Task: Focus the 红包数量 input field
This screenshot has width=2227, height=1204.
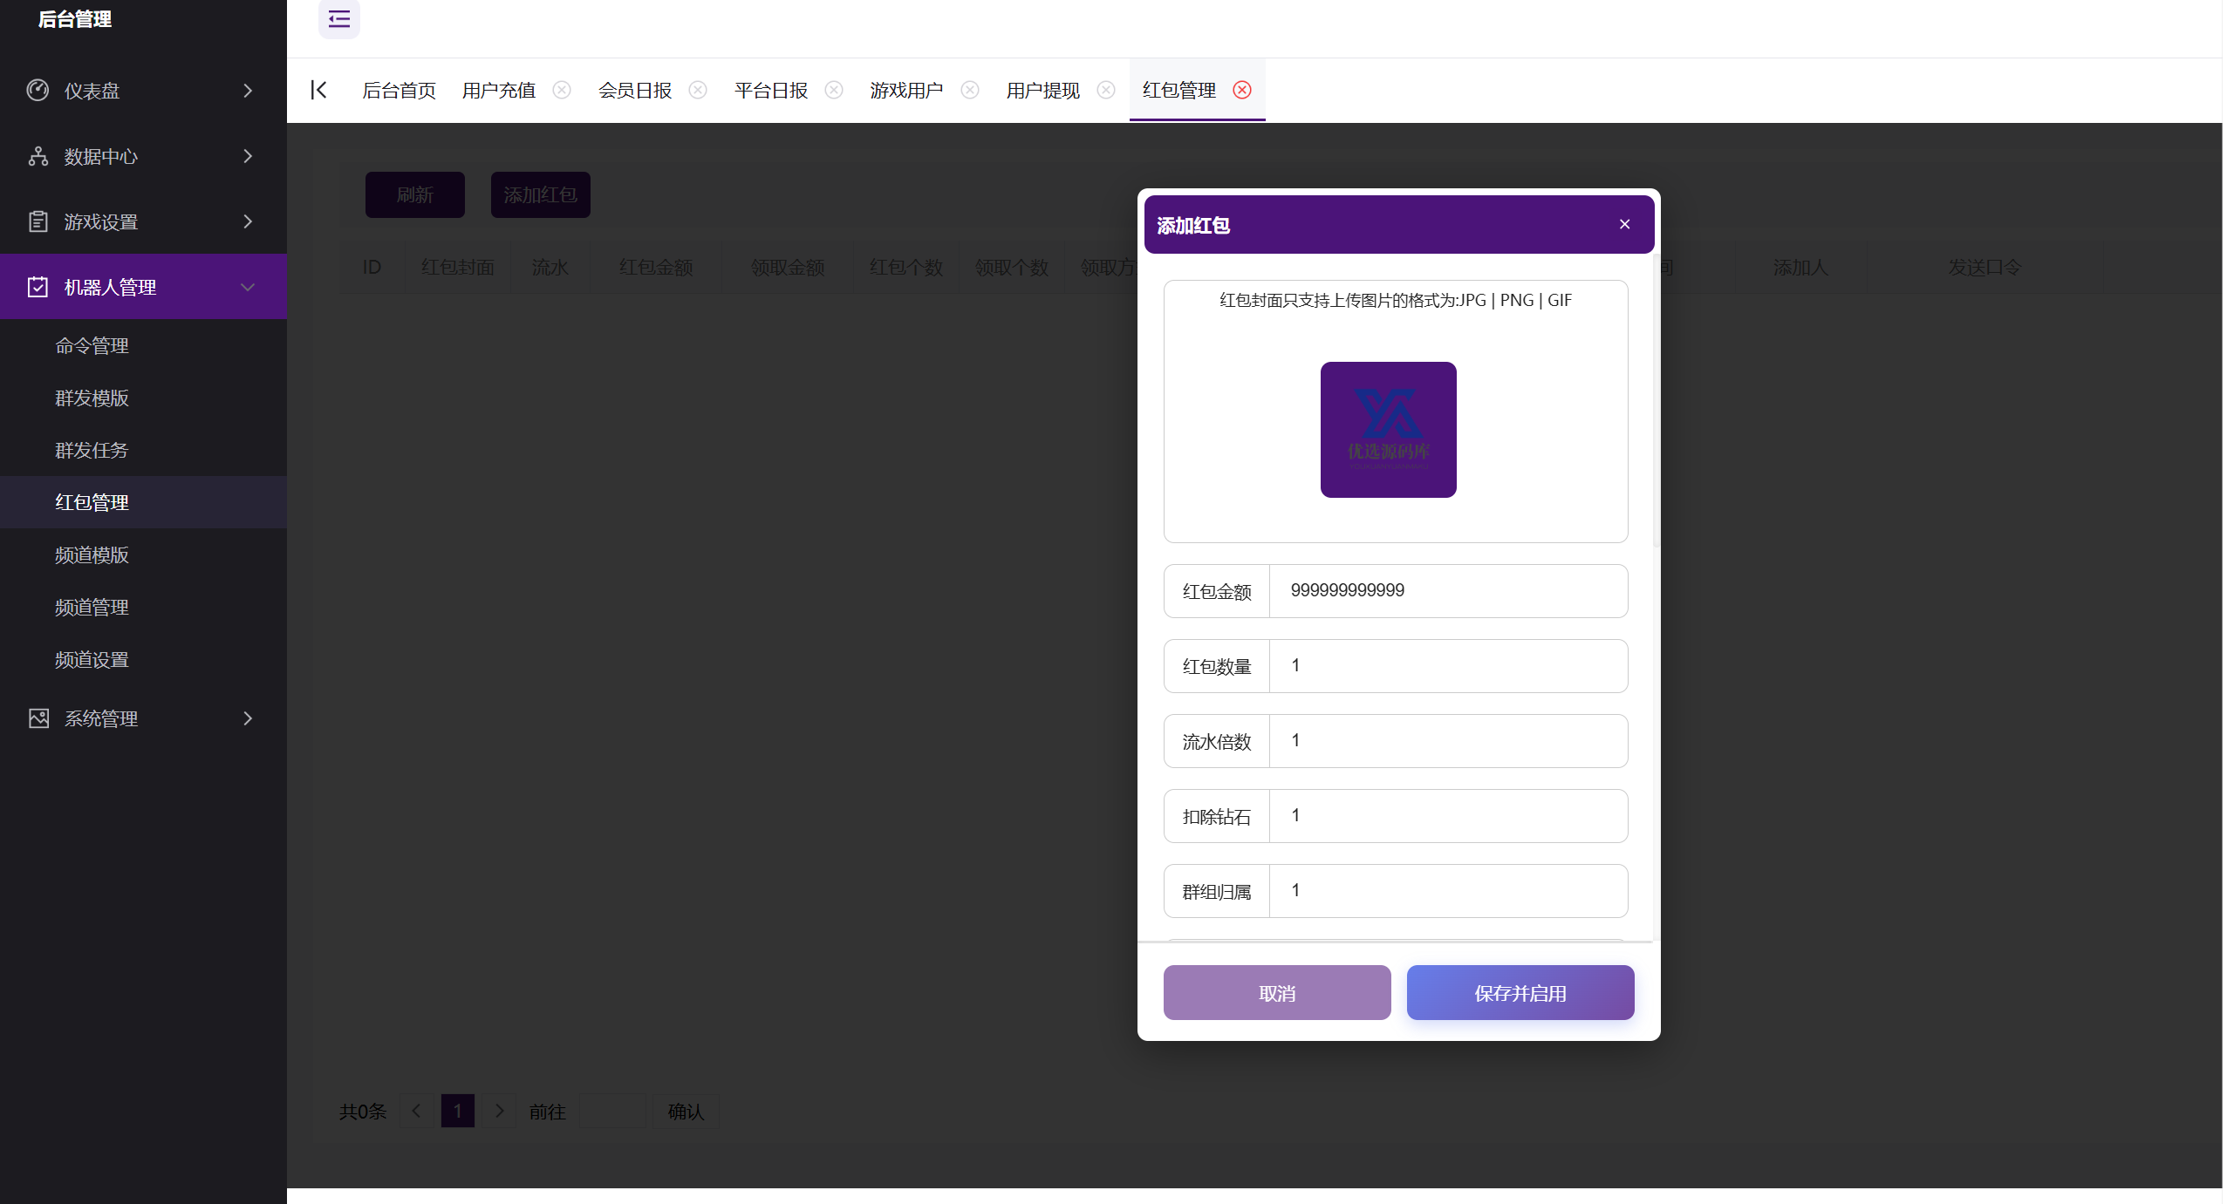Action: pyautogui.click(x=1448, y=666)
